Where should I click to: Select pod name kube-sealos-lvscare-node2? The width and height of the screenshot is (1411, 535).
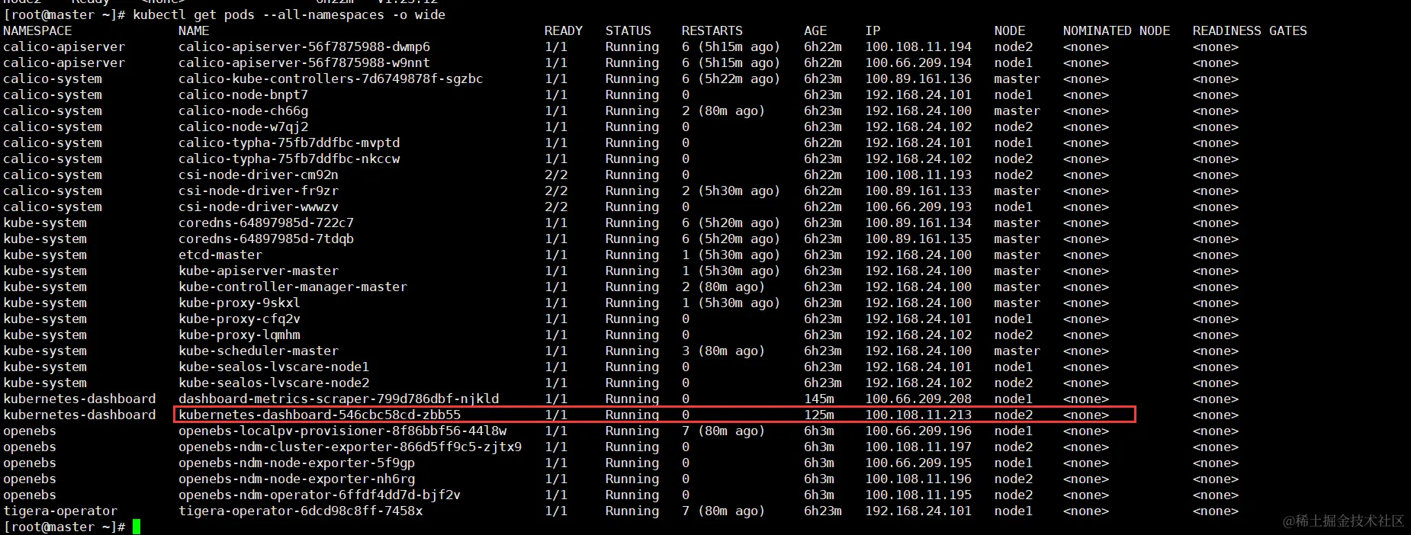tap(274, 383)
